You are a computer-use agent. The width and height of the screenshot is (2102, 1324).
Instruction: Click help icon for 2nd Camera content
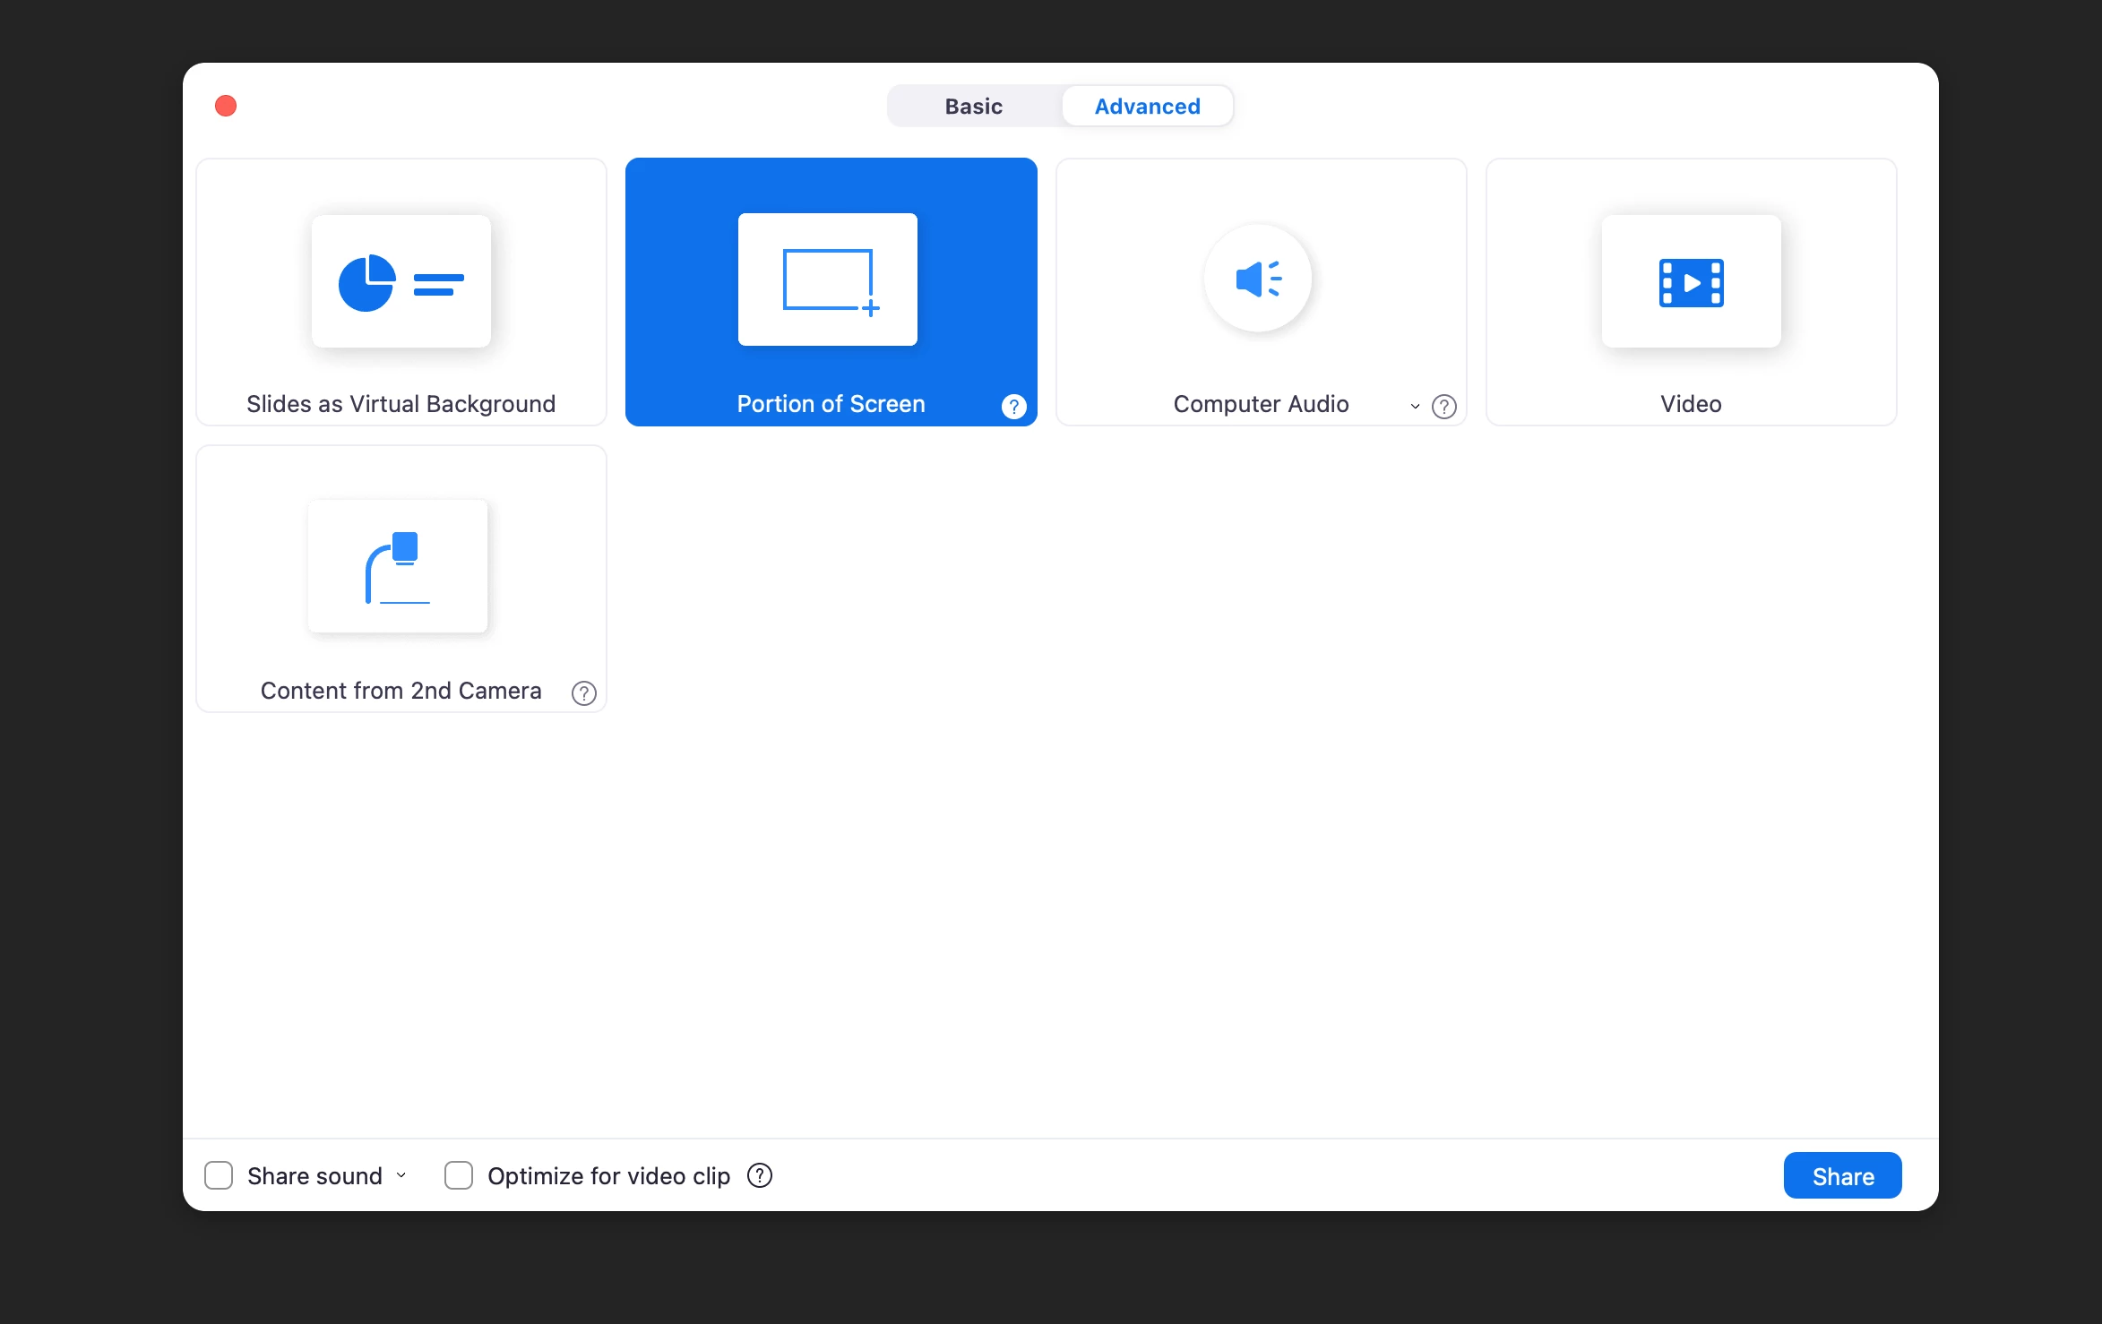(583, 693)
